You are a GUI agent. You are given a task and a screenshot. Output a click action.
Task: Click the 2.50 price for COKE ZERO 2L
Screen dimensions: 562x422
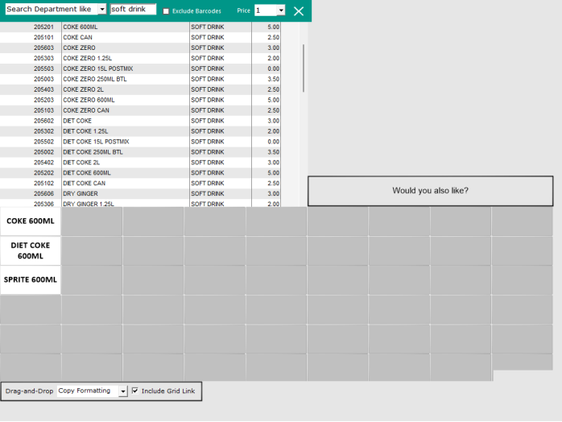(x=273, y=89)
